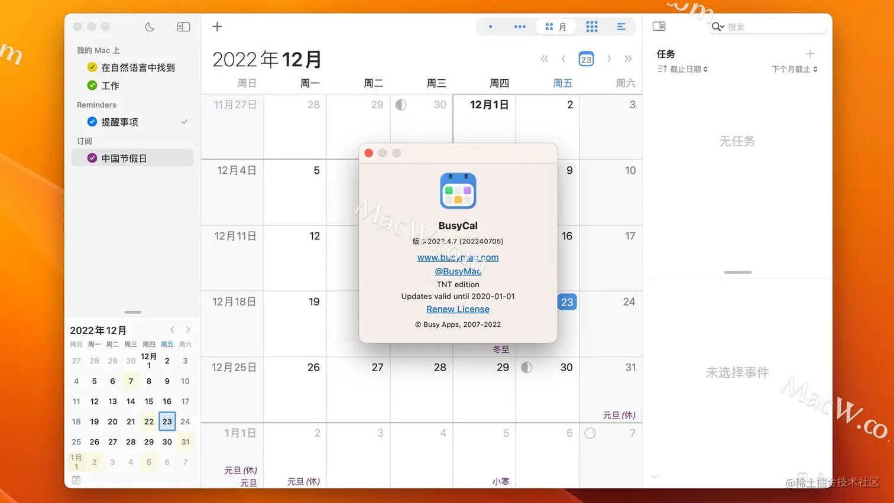Viewport: 894px width, 503px height.
Task: Click 元旦 event on January 1
Action: pyautogui.click(x=248, y=482)
